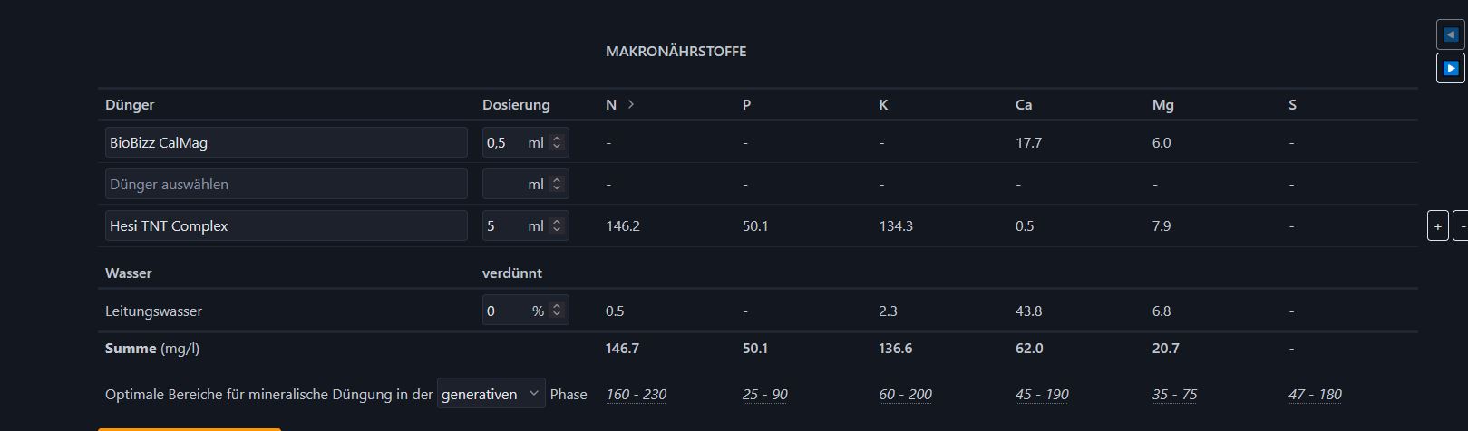Viewport: 1468px width, 431px height.
Task: Click the BioBizz CalMag fertilizer field
Action: tap(286, 142)
